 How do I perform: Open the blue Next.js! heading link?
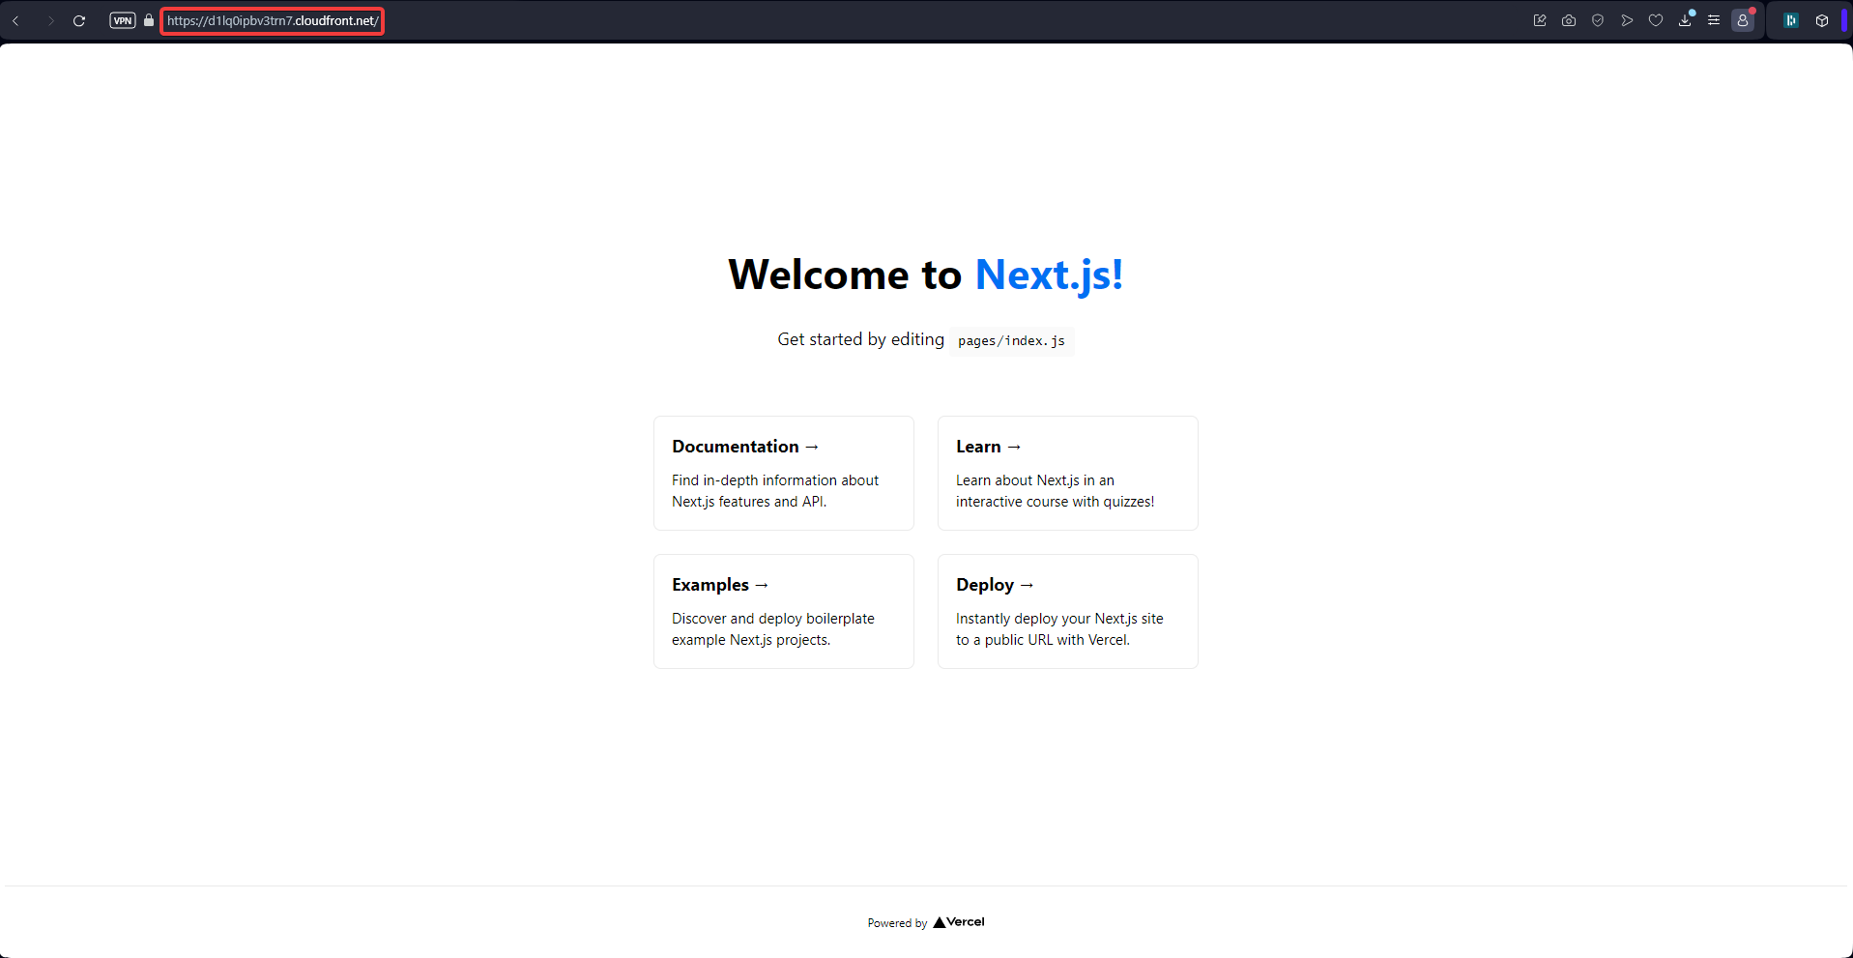(x=1049, y=275)
